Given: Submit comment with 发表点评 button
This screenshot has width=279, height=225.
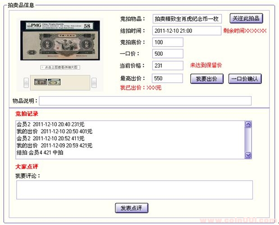Looking at the screenshot, I should coord(131,208).
